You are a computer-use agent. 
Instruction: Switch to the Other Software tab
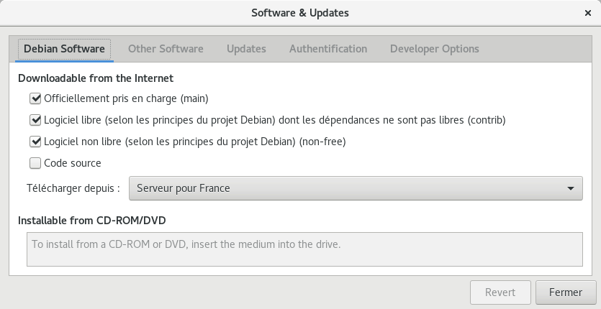(166, 49)
